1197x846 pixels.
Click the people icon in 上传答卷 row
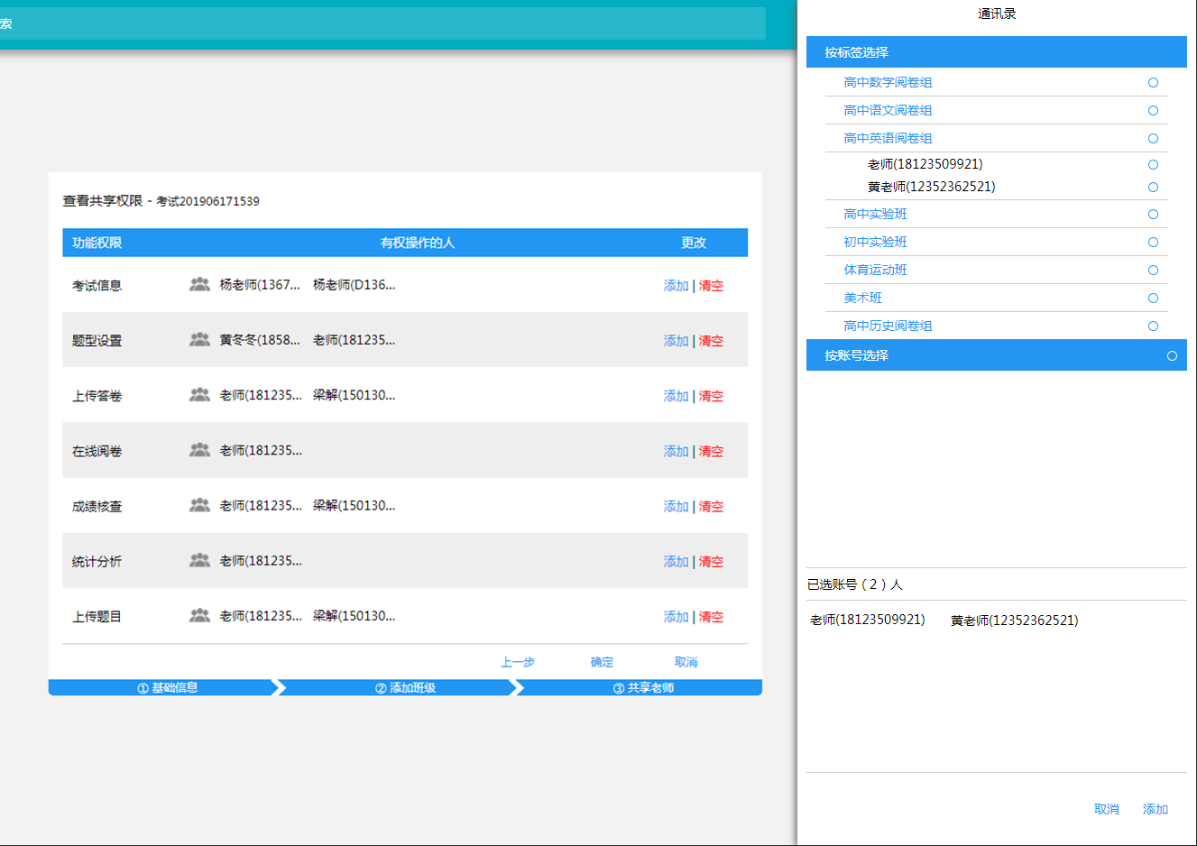tap(199, 395)
